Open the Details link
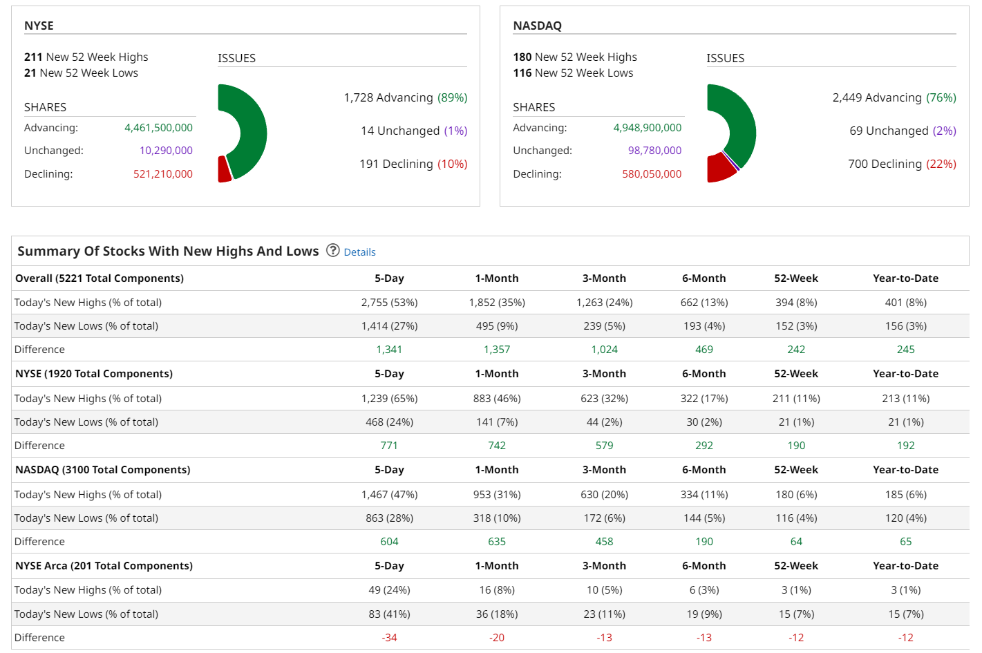The width and height of the screenshot is (982, 653). pyautogui.click(x=360, y=252)
